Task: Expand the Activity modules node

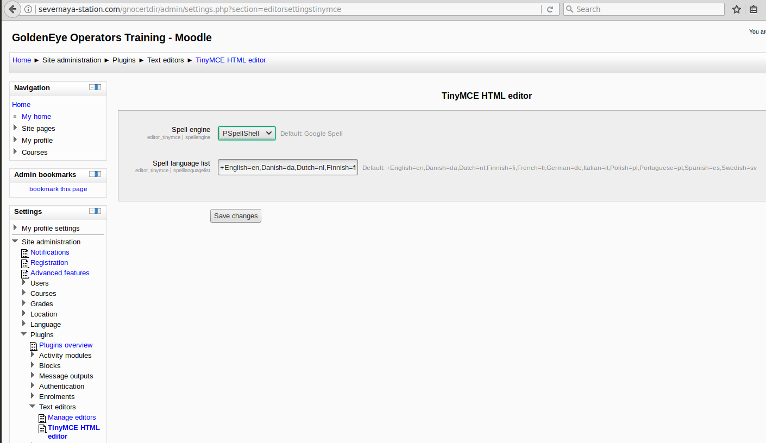Action: tap(33, 355)
